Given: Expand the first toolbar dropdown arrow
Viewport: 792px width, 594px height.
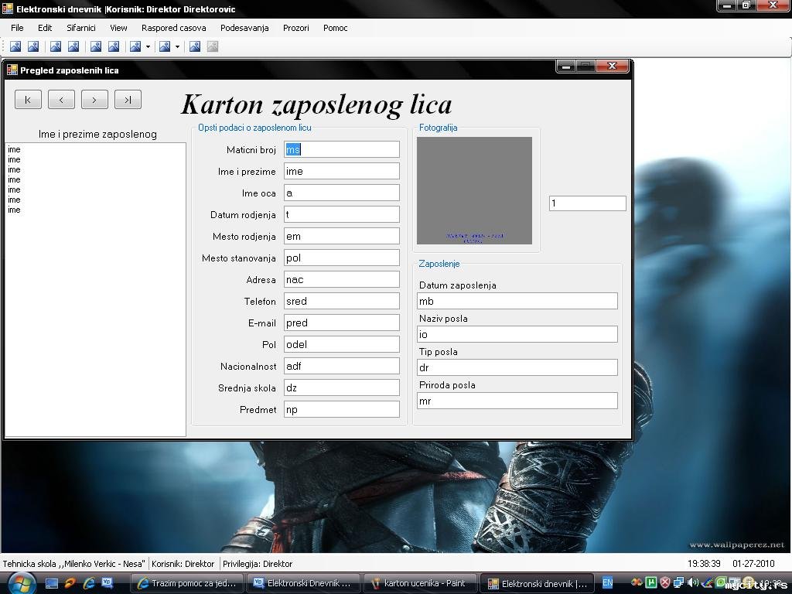Looking at the screenshot, I should [148, 46].
